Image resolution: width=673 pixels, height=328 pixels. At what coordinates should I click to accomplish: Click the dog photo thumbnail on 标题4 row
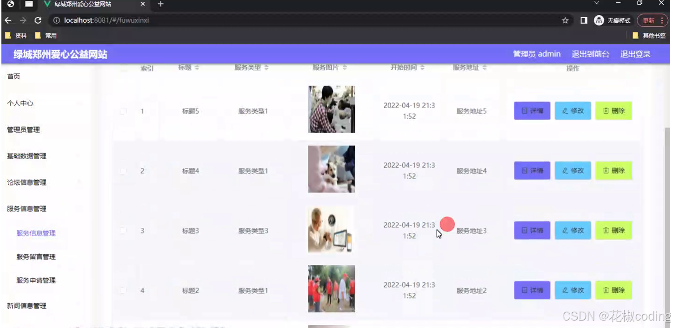point(331,169)
